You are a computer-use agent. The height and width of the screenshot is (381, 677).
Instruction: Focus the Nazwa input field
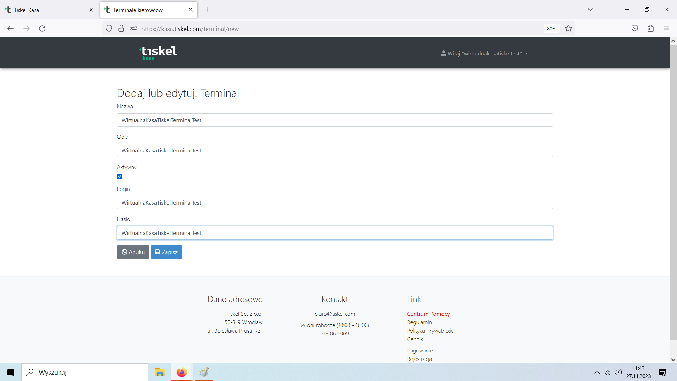coord(335,120)
